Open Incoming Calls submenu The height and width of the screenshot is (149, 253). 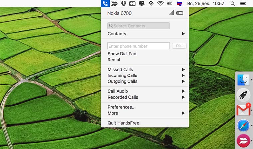145,75
